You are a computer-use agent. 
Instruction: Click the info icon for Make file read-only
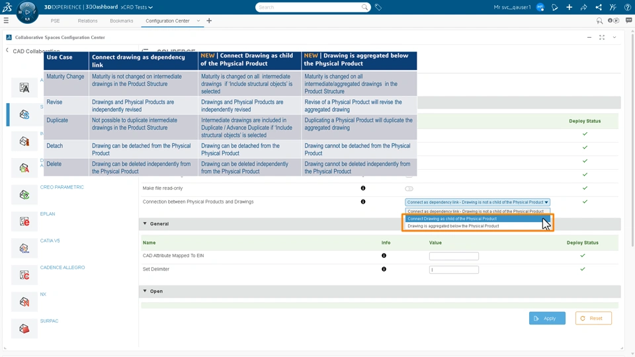[x=363, y=188]
